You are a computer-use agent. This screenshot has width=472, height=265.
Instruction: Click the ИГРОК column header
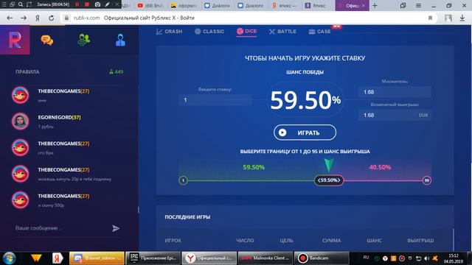point(173,241)
